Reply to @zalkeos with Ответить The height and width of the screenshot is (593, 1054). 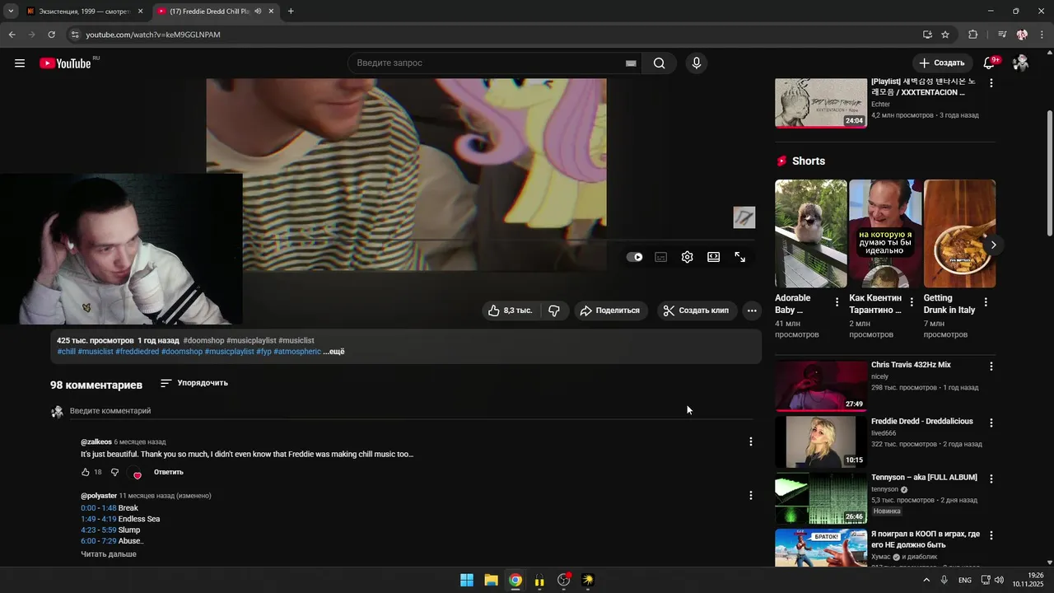[x=169, y=472]
